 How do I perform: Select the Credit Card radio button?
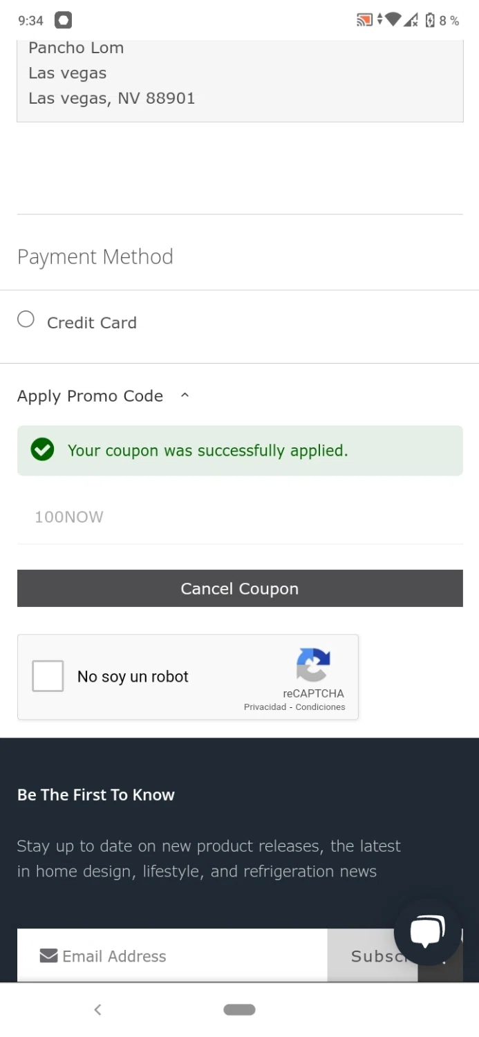pyautogui.click(x=26, y=319)
